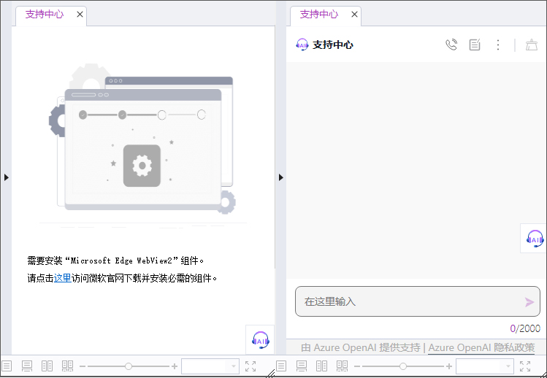This screenshot has width=547, height=378.
Task: Click the send arrow in the input box
Action: pyautogui.click(x=529, y=301)
